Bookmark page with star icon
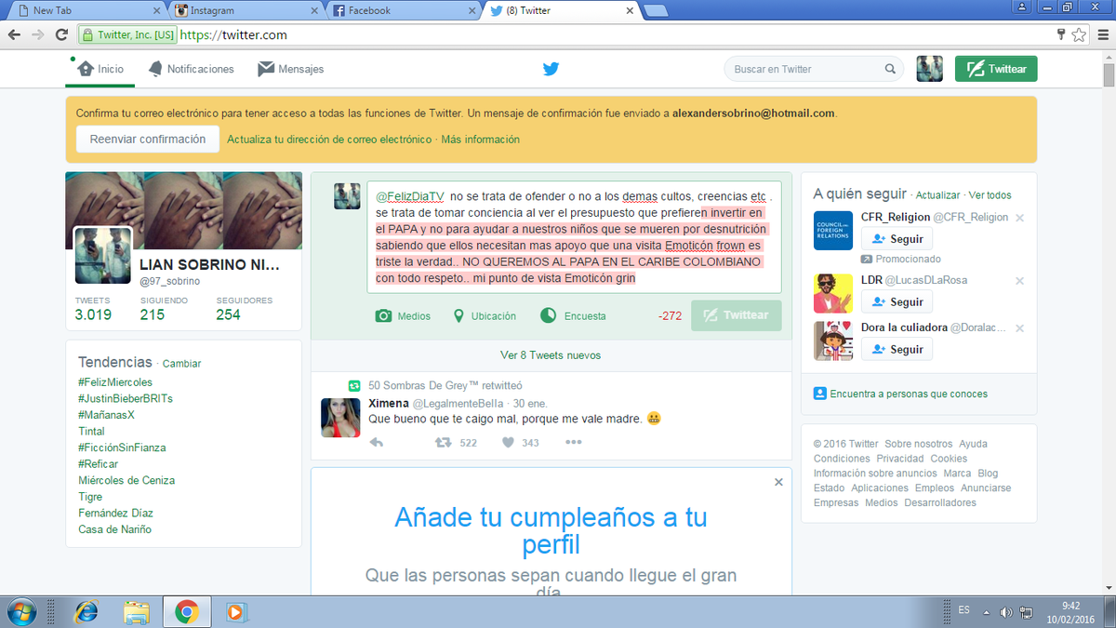This screenshot has width=1116, height=628. click(x=1079, y=35)
